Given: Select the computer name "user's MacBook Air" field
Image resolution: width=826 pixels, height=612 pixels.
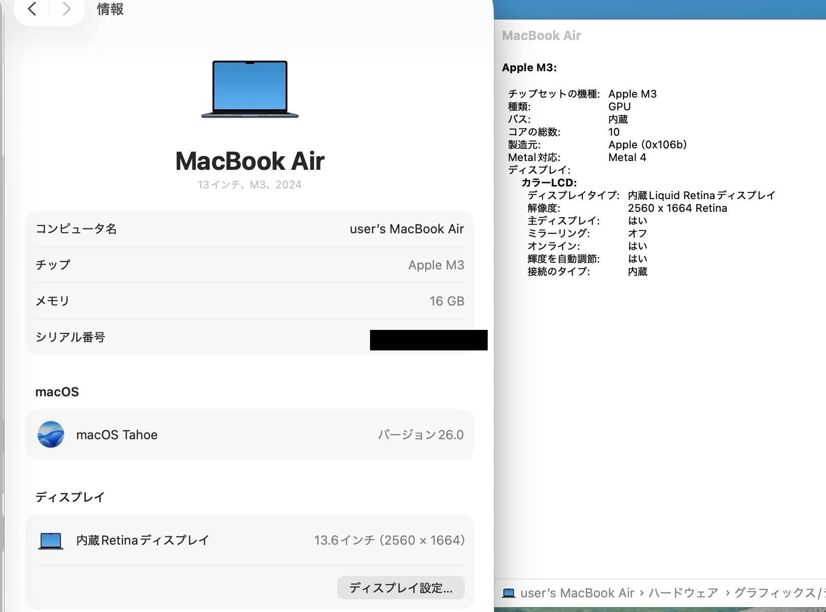Looking at the screenshot, I should pos(406,229).
